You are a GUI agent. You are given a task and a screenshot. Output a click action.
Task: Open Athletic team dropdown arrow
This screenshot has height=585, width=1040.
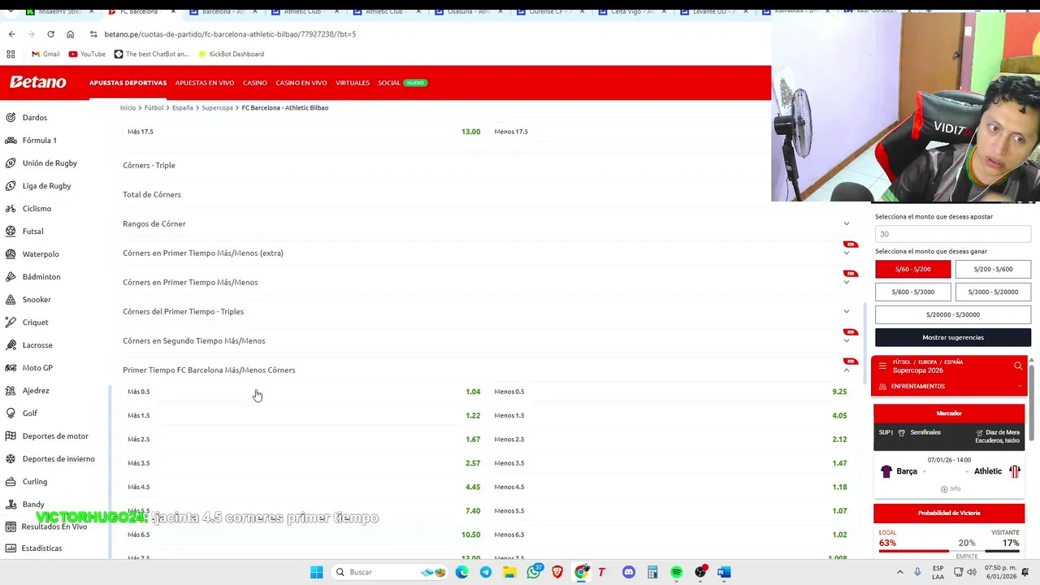point(967,471)
